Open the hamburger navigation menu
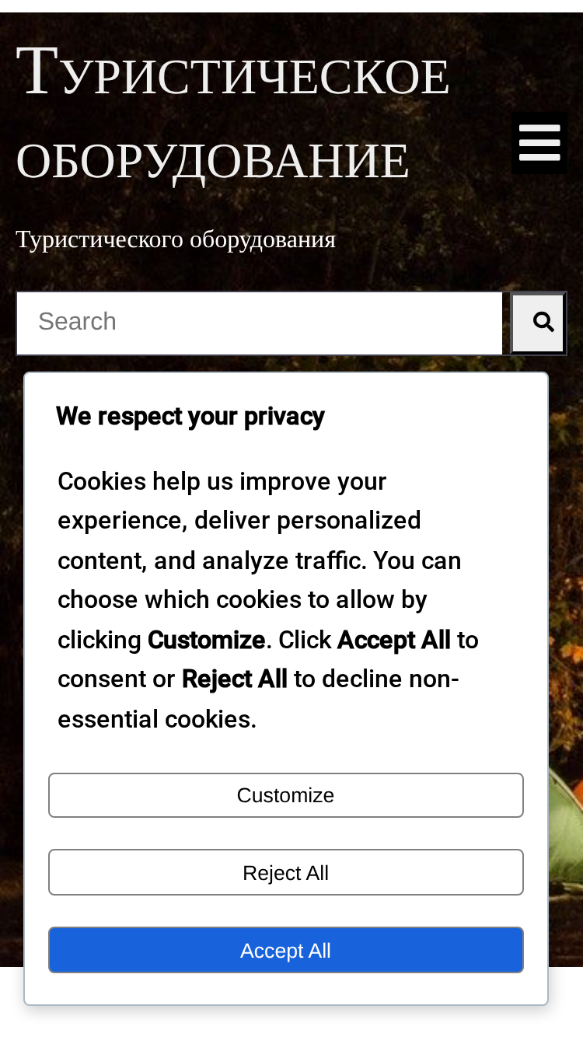Image resolution: width=583 pixels, height=1037 pixels. (x=539, y=143)
